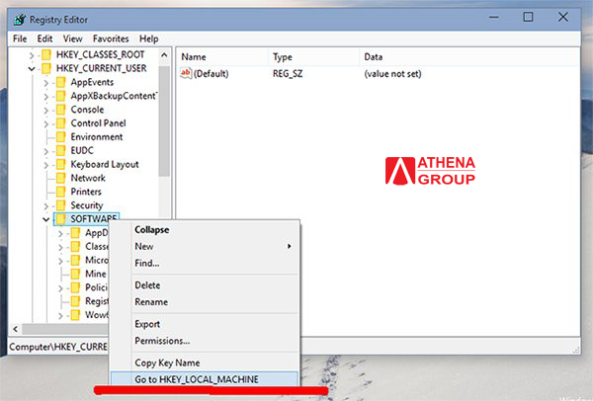Select Copy Key Name option
The width and height of the screenshot is (593, 401).
(x=167, y=362)
